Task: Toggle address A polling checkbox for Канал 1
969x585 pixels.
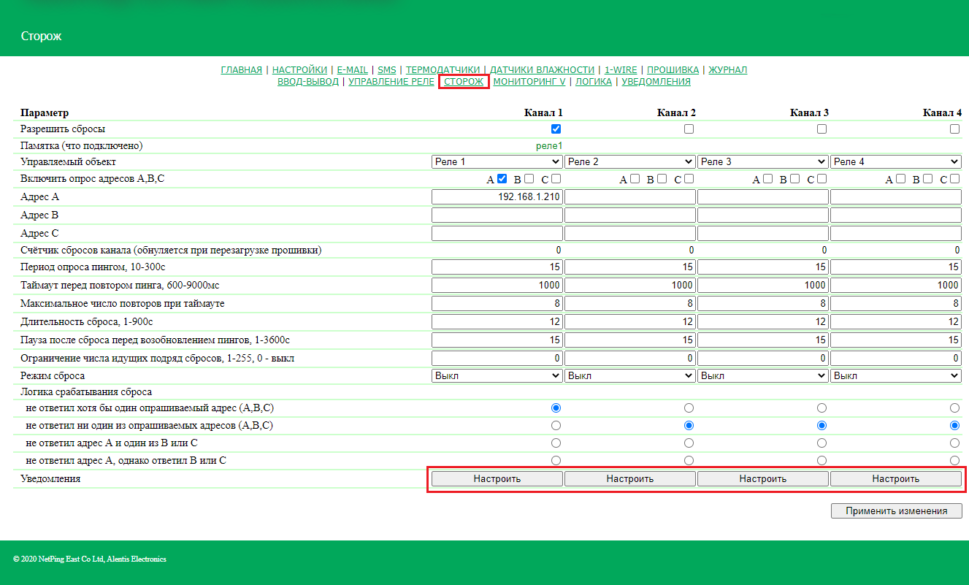Action: pos(502,179)
